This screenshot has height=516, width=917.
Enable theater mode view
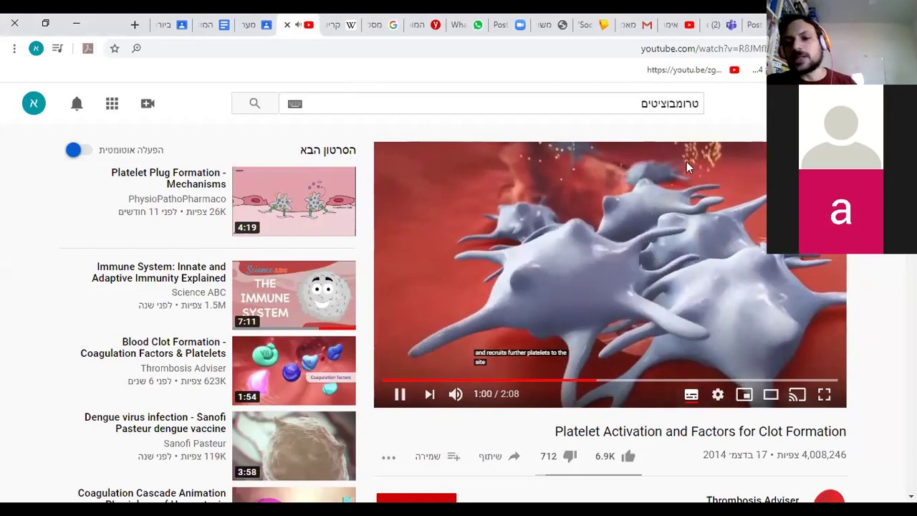(771, 395)
